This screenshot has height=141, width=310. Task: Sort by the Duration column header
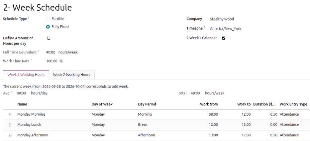(x=264, y=104)
